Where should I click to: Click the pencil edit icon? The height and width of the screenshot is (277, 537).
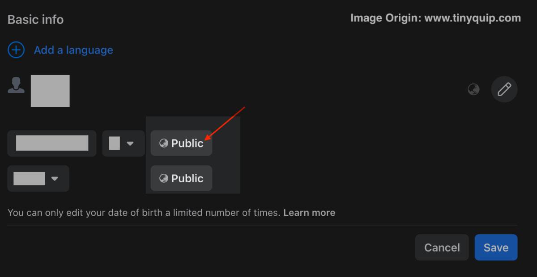[504, 89]
